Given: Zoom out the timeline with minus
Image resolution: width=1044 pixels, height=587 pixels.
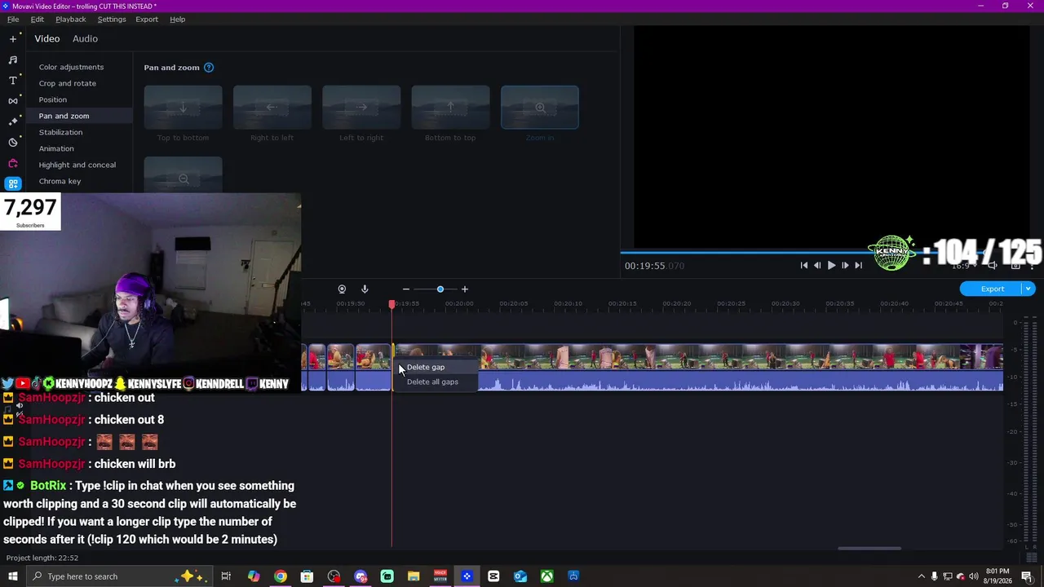Looking at the screenshot, I should pyautogui.click(x=406, y=289).
